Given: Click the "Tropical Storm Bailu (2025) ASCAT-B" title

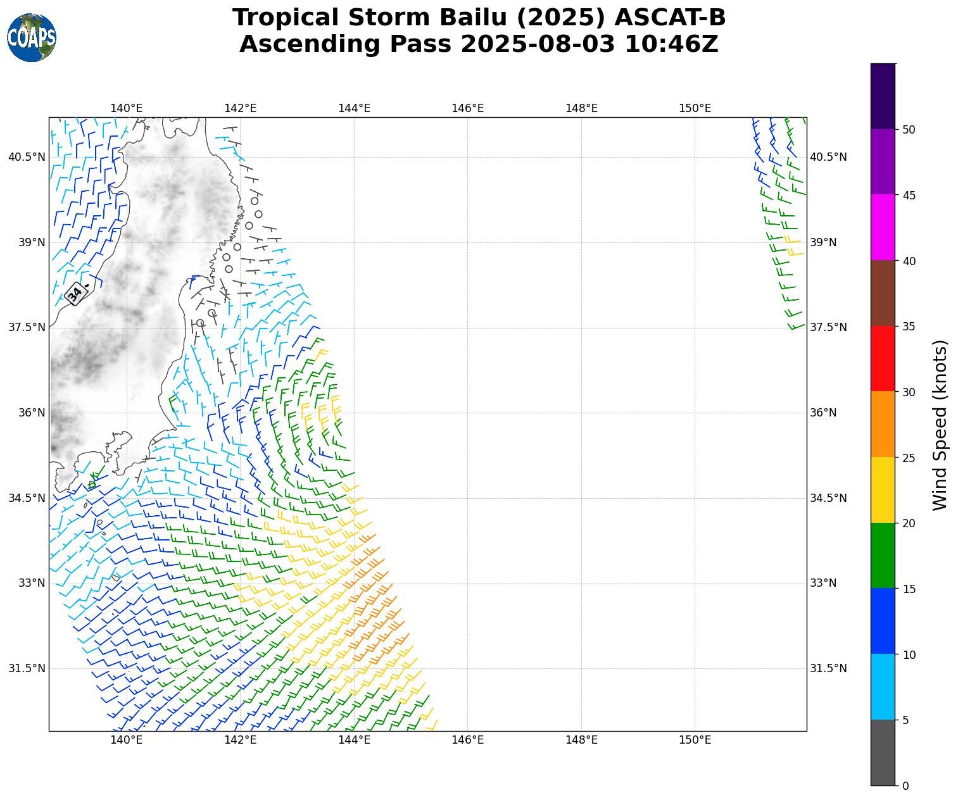Looking at the screenshot, I should pos(479,18).
